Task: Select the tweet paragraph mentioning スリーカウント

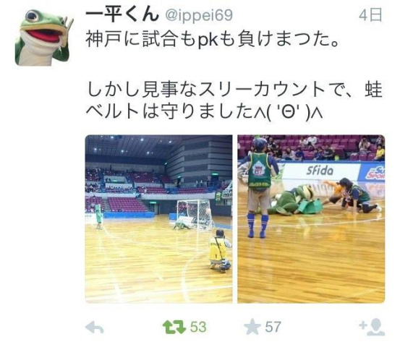Action: 234,100
